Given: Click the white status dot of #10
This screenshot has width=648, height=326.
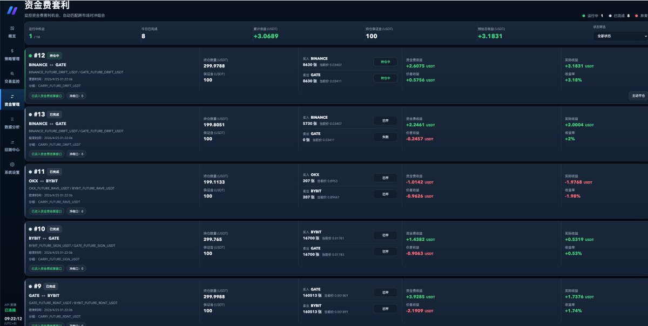Looking at the screenshot, I should click(30, 229).
